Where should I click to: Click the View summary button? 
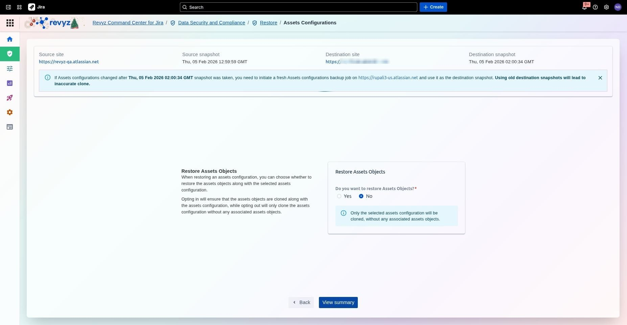[338, 302]
